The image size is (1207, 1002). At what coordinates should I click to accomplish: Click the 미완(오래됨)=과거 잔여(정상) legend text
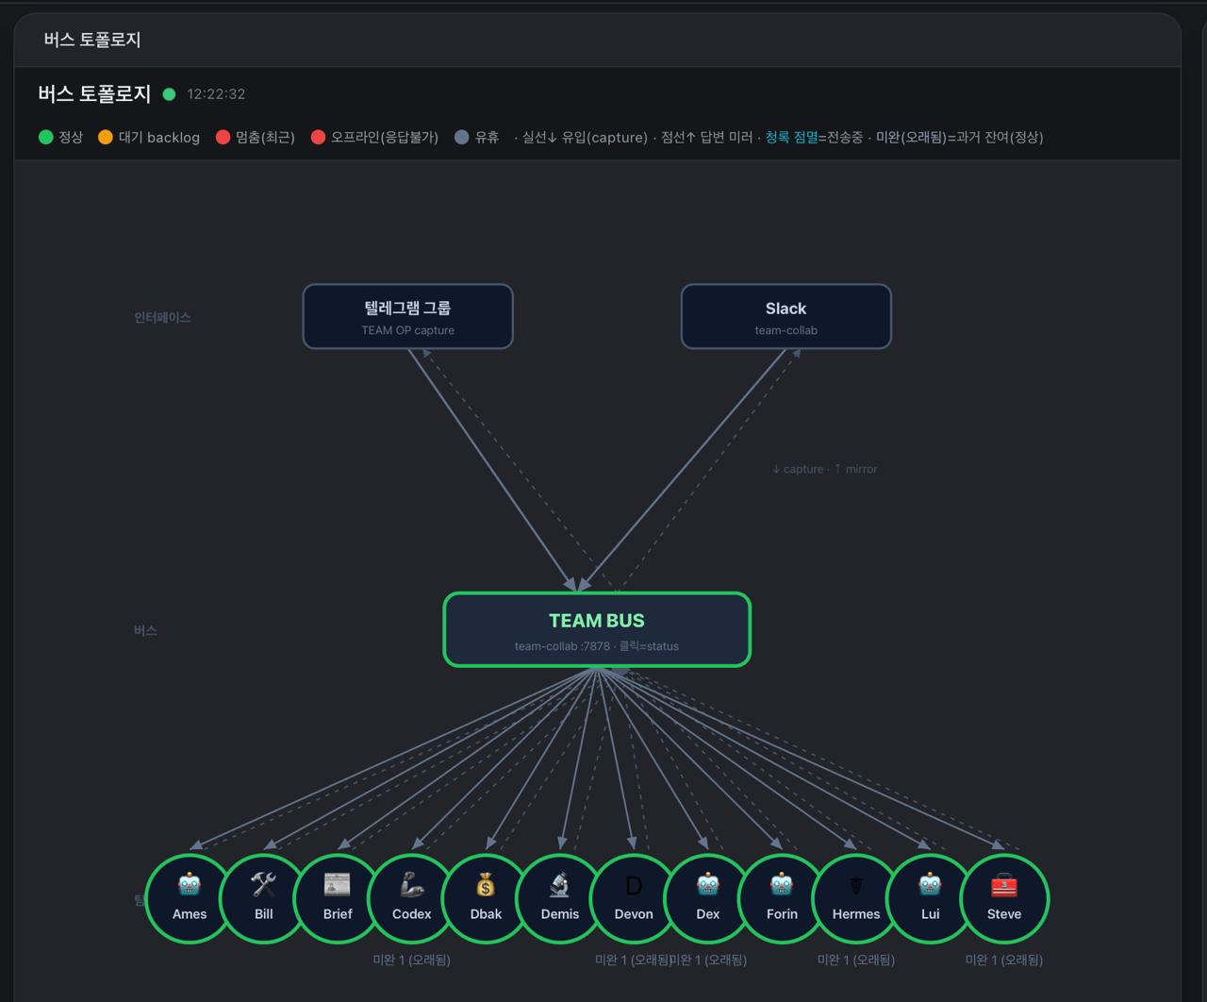(959, 138)
